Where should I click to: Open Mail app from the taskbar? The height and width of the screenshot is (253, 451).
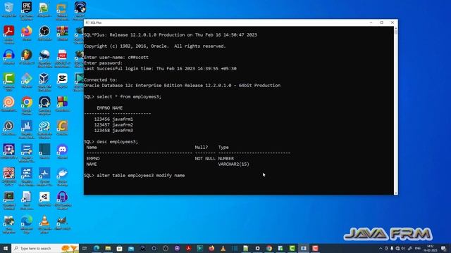click(x=131, y=248)
